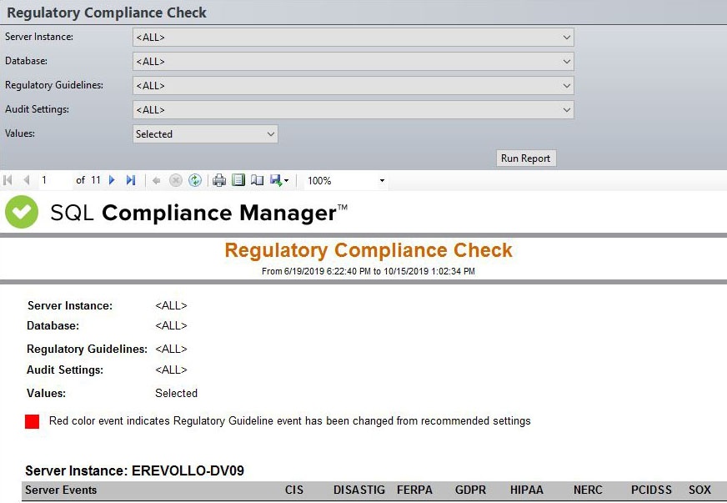Switch to print layout view
Viewport: 727px width, 503px height.
238,180
